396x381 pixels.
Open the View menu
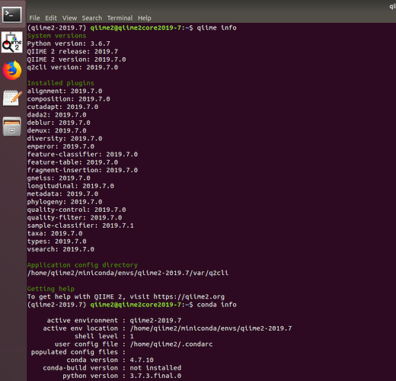pos(69,18)
